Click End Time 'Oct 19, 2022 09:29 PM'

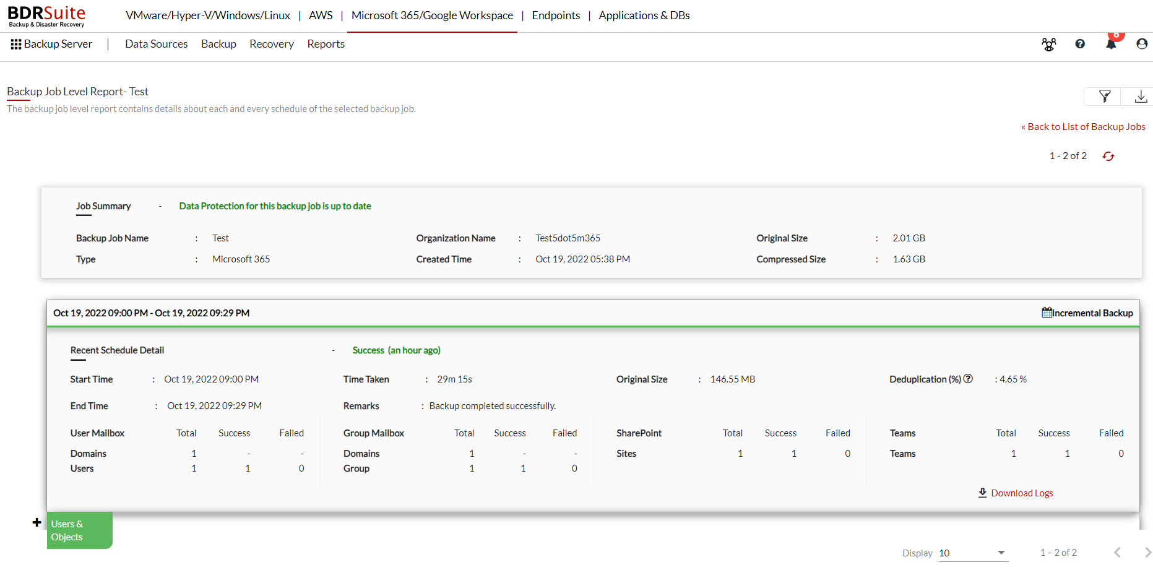click(215, 406)
